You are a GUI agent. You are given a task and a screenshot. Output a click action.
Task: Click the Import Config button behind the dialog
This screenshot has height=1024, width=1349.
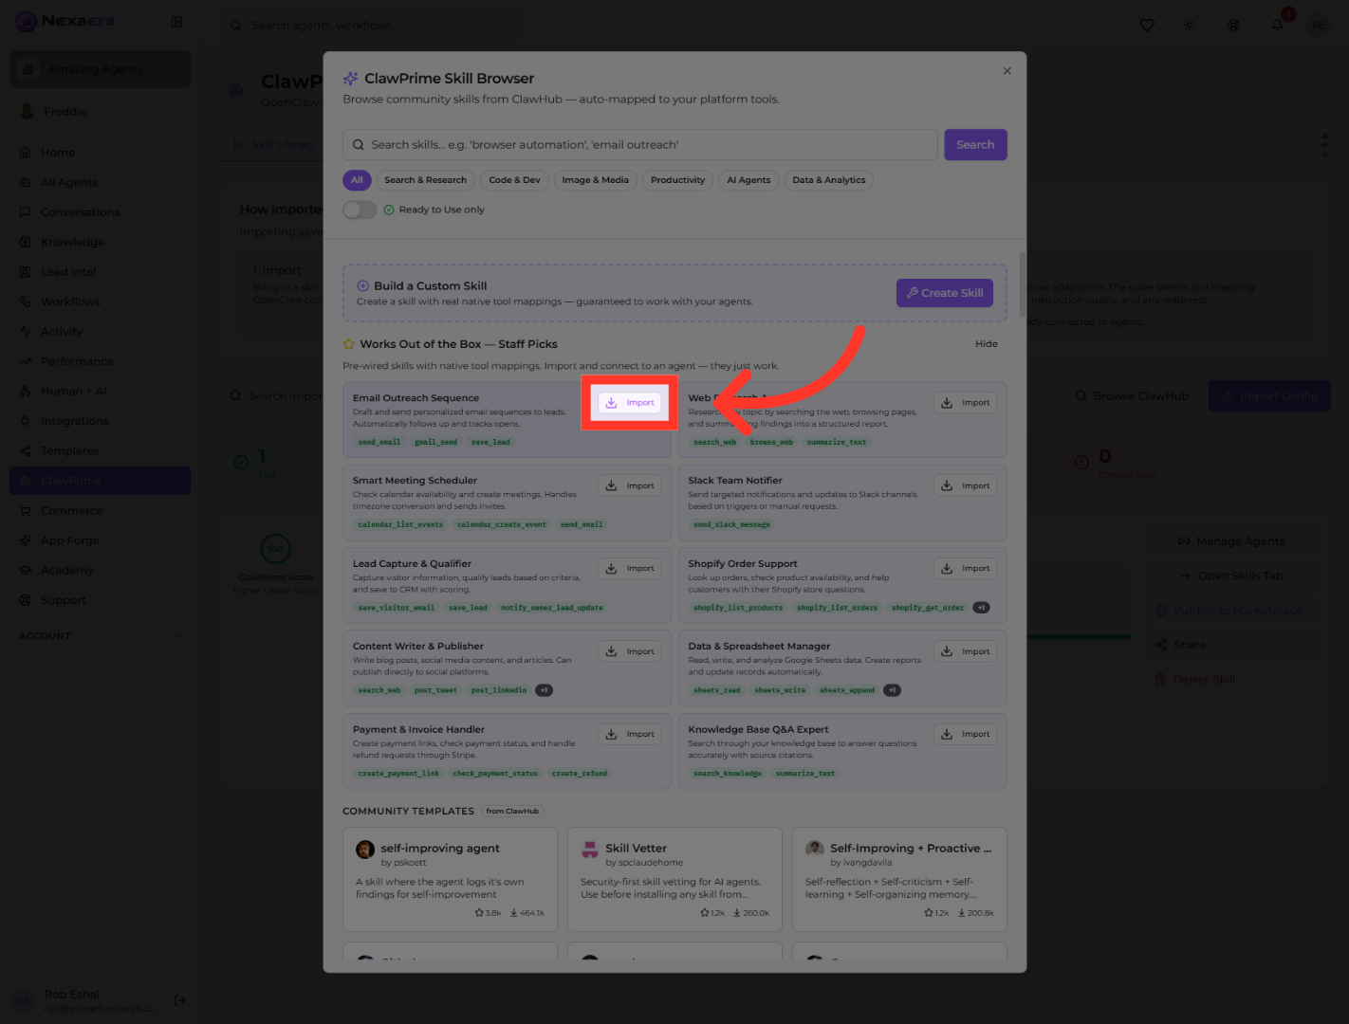(1269, 396)
